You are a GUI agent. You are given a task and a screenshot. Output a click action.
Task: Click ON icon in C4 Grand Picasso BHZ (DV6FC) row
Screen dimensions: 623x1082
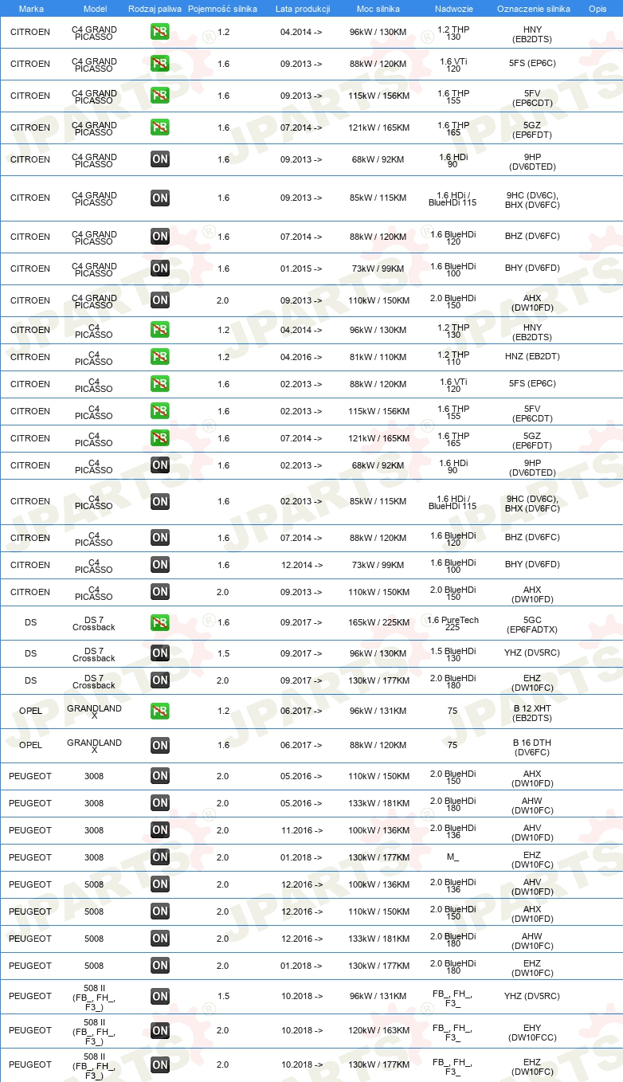pyautogui.click(x=160, y=237)
